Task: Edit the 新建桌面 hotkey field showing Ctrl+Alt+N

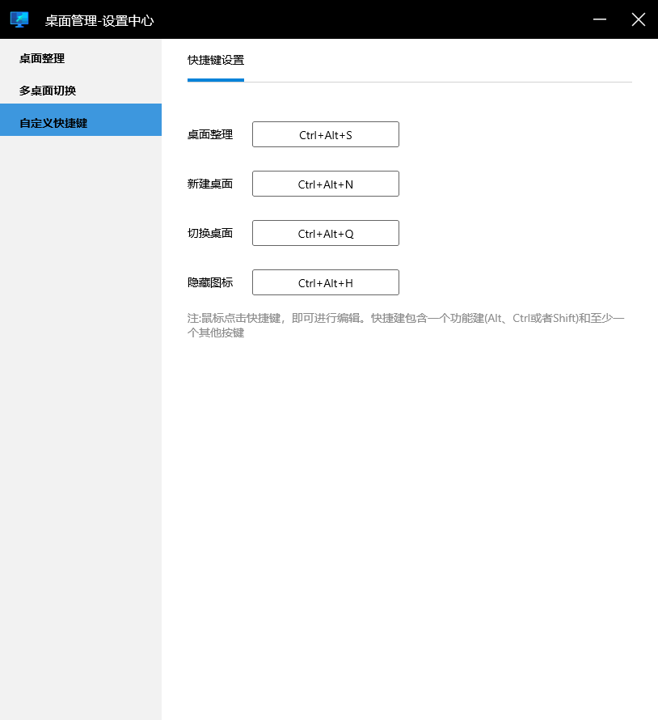Action: 325,184
